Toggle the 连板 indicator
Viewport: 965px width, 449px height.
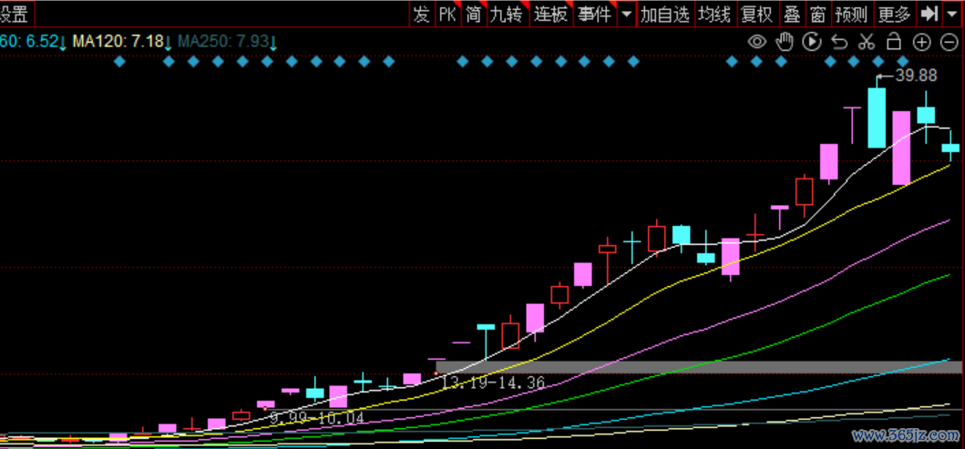coord(550,14)
